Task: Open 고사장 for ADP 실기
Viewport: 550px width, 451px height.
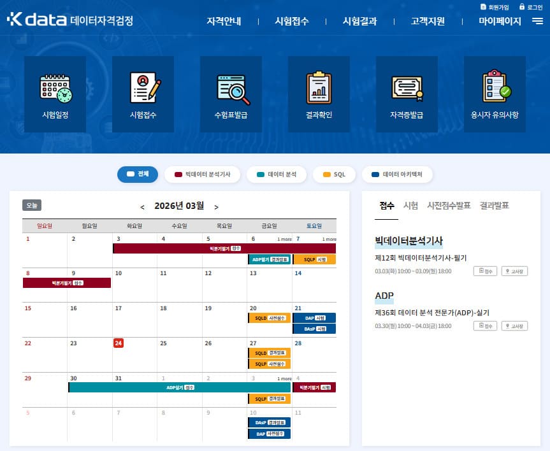Action: (514, 326)
